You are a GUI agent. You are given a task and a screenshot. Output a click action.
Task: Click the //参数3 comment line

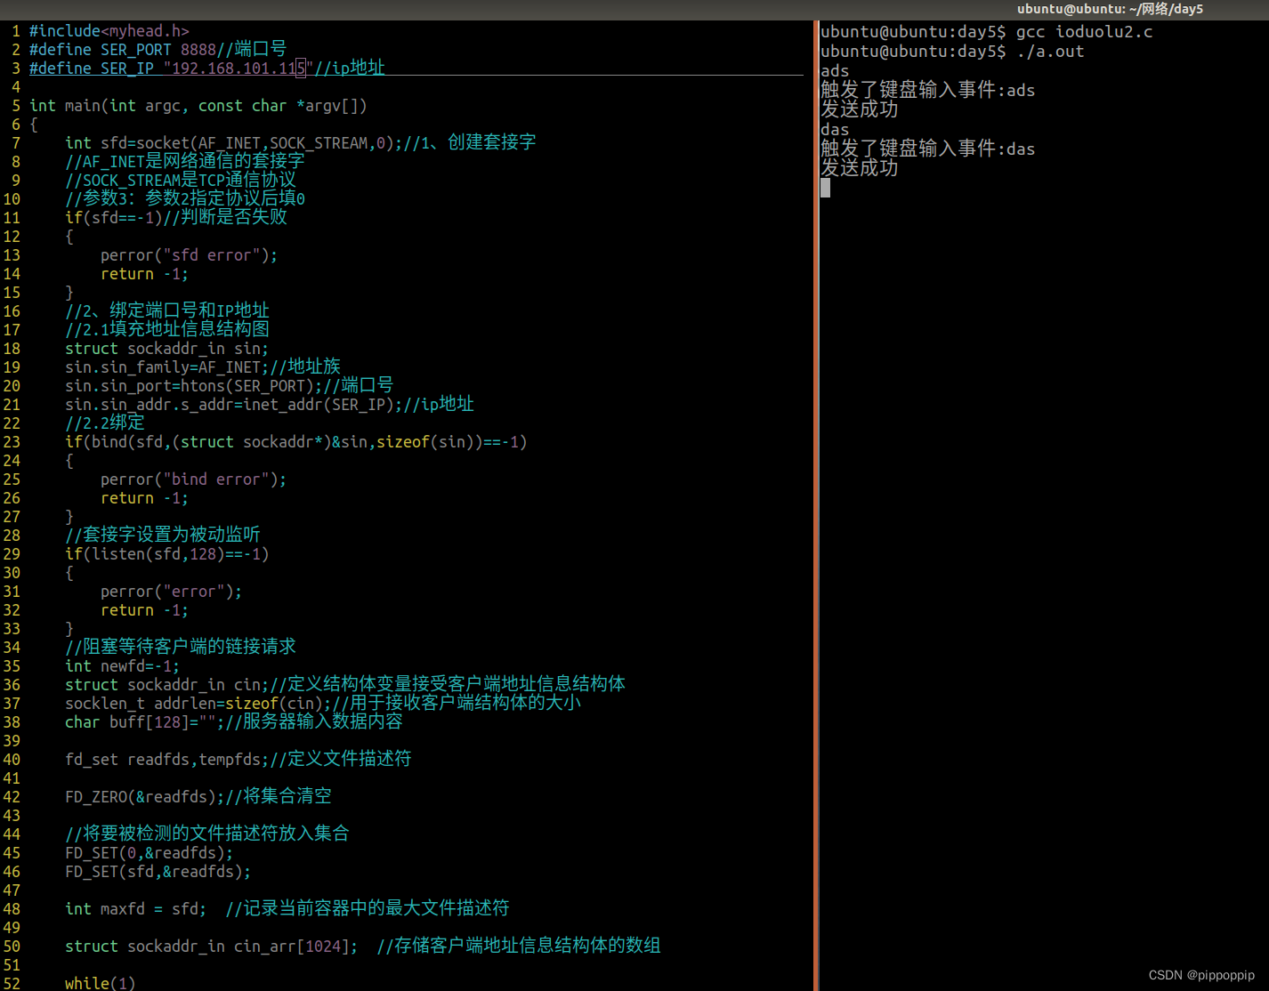(x=184, y=199)
